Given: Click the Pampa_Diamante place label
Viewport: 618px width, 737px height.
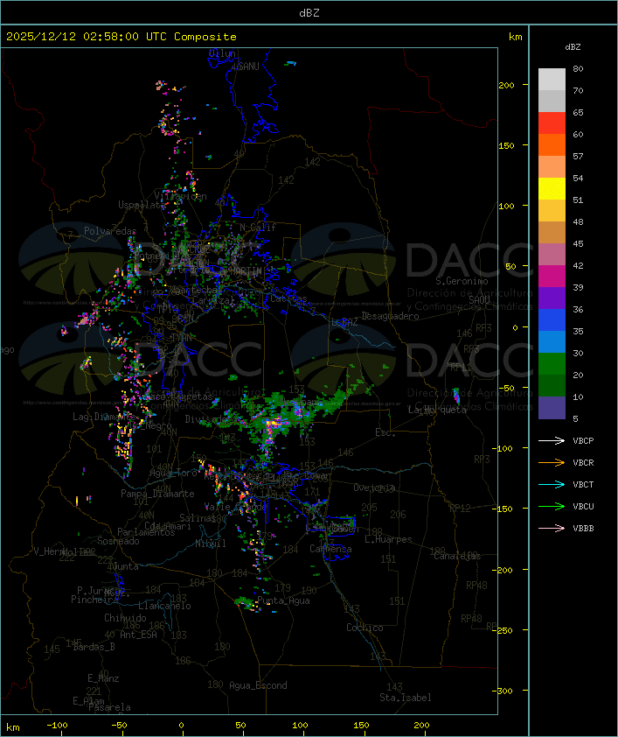Looking at the screenshot, I should [157, 494].
